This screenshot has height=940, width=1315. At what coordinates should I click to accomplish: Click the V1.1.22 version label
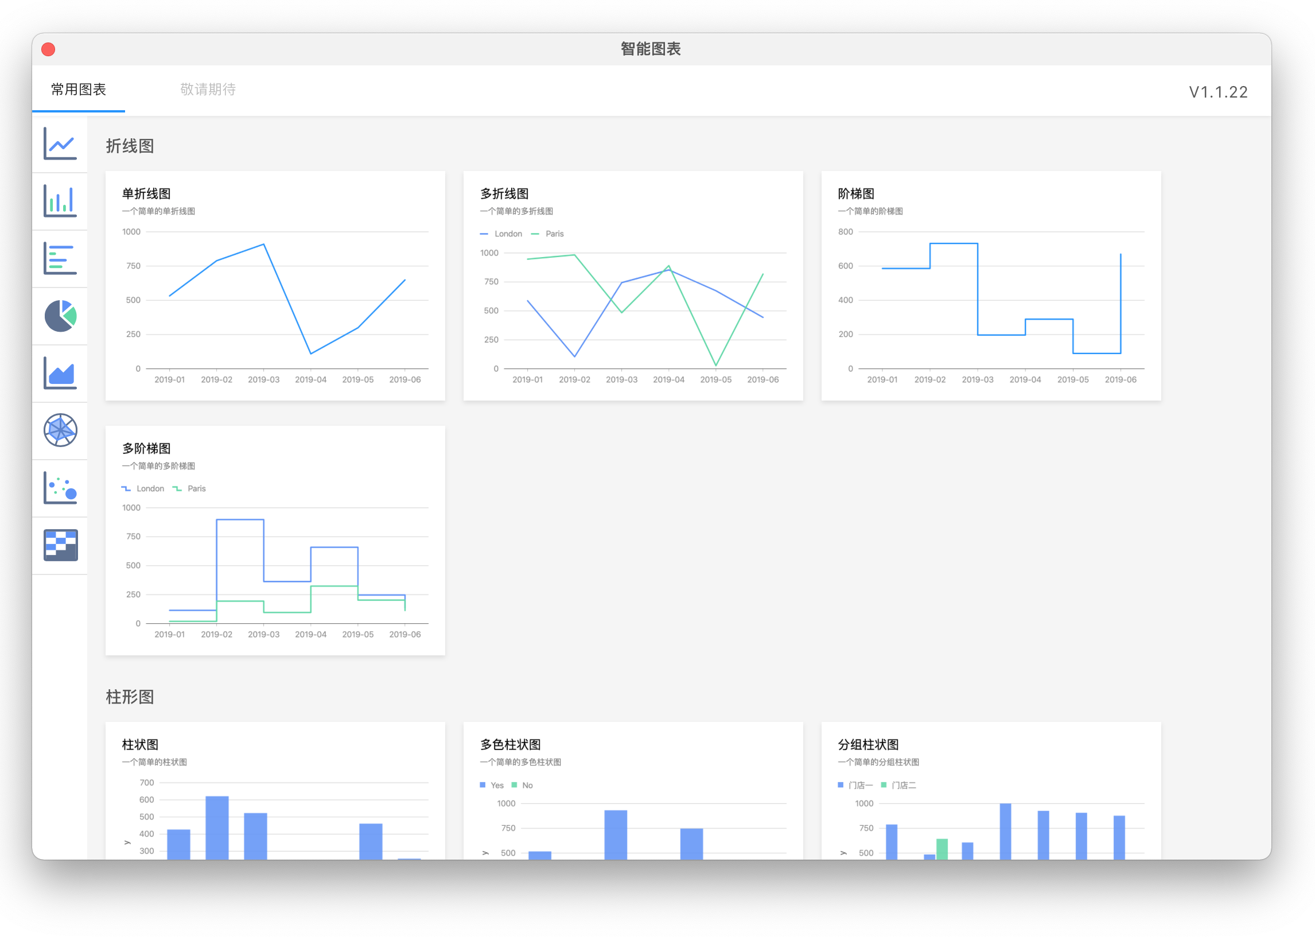click(x=1218, y=92)
